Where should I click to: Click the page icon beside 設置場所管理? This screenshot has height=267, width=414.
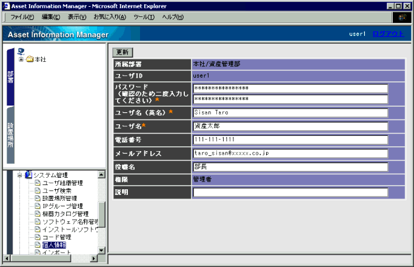click(38, 198)
